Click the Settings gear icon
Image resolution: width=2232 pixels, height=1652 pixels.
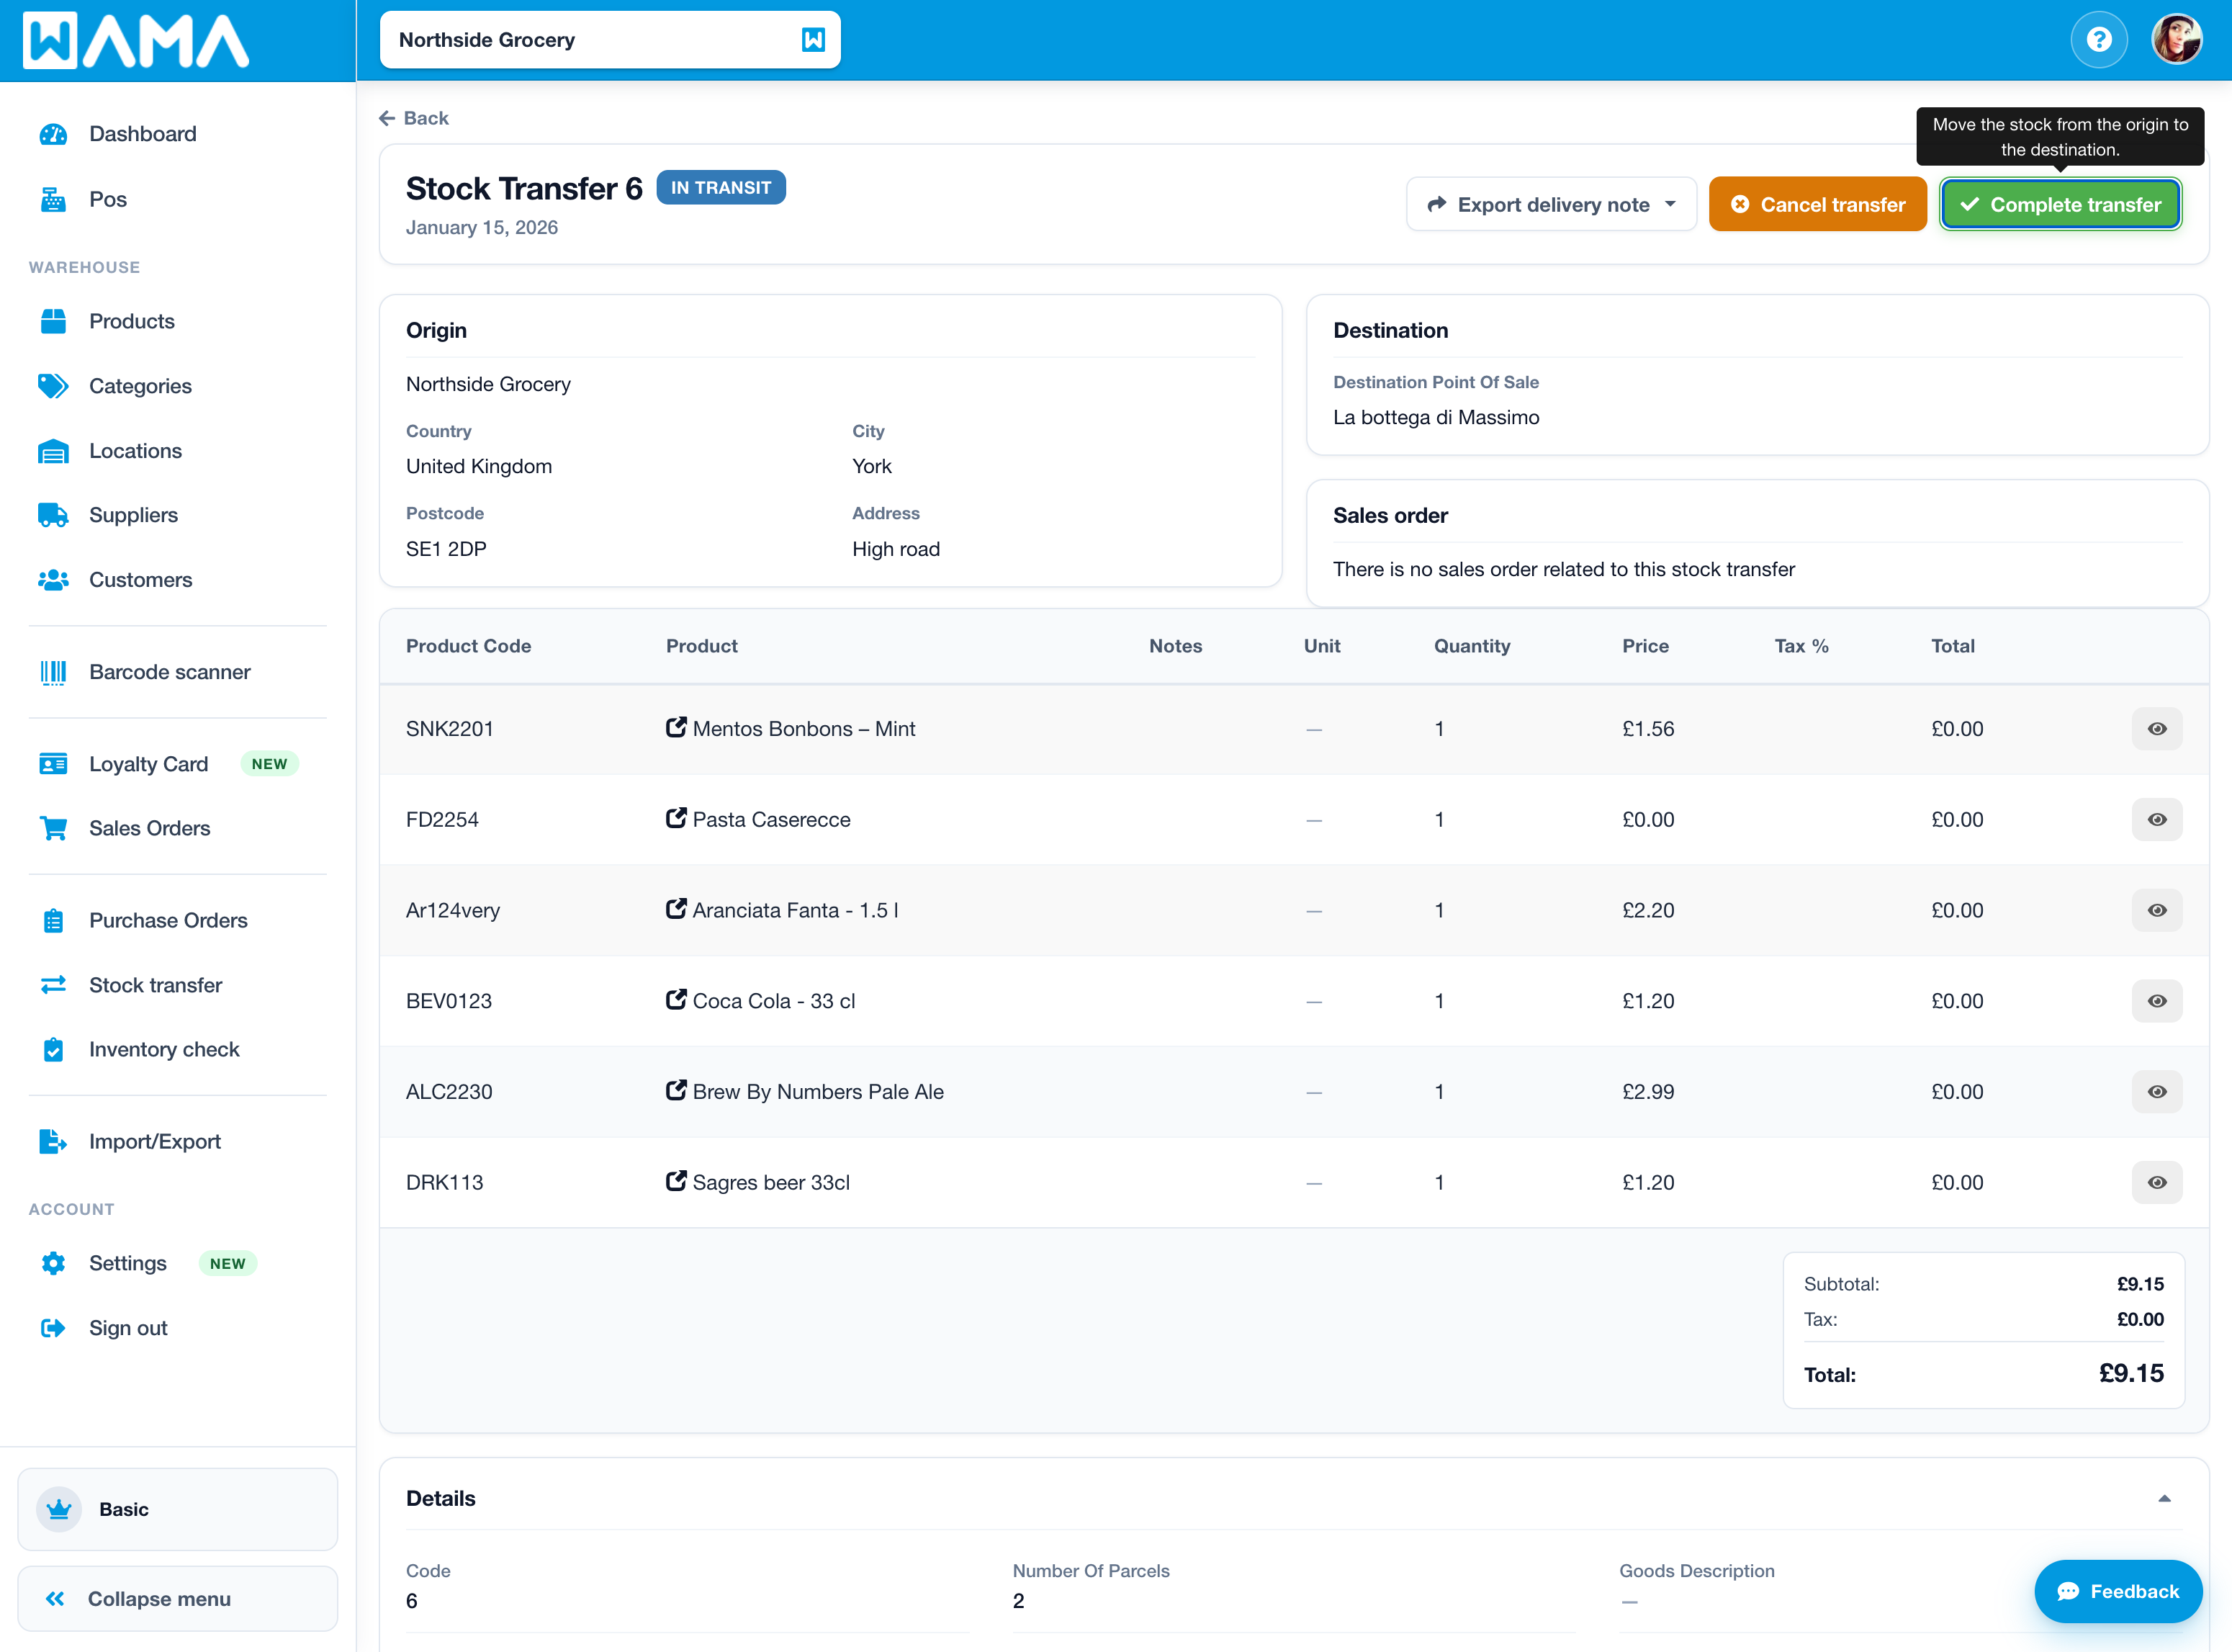(53, 1263)
